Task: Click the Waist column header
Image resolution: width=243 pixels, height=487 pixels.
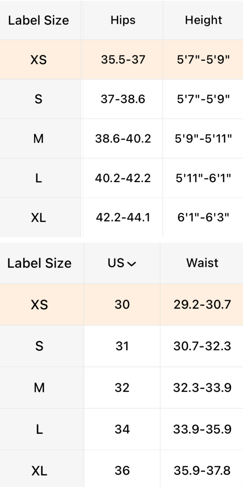Action: (x=202, y=263)
